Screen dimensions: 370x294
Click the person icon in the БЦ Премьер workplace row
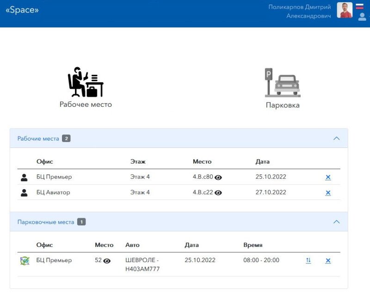pyautogui.click(x=25, y=177)
